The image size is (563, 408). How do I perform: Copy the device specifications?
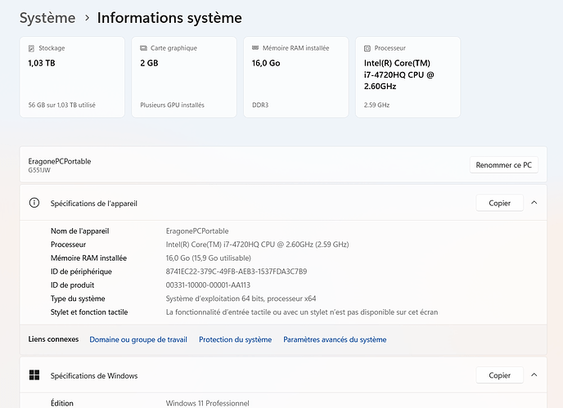(x=499, y=203)
